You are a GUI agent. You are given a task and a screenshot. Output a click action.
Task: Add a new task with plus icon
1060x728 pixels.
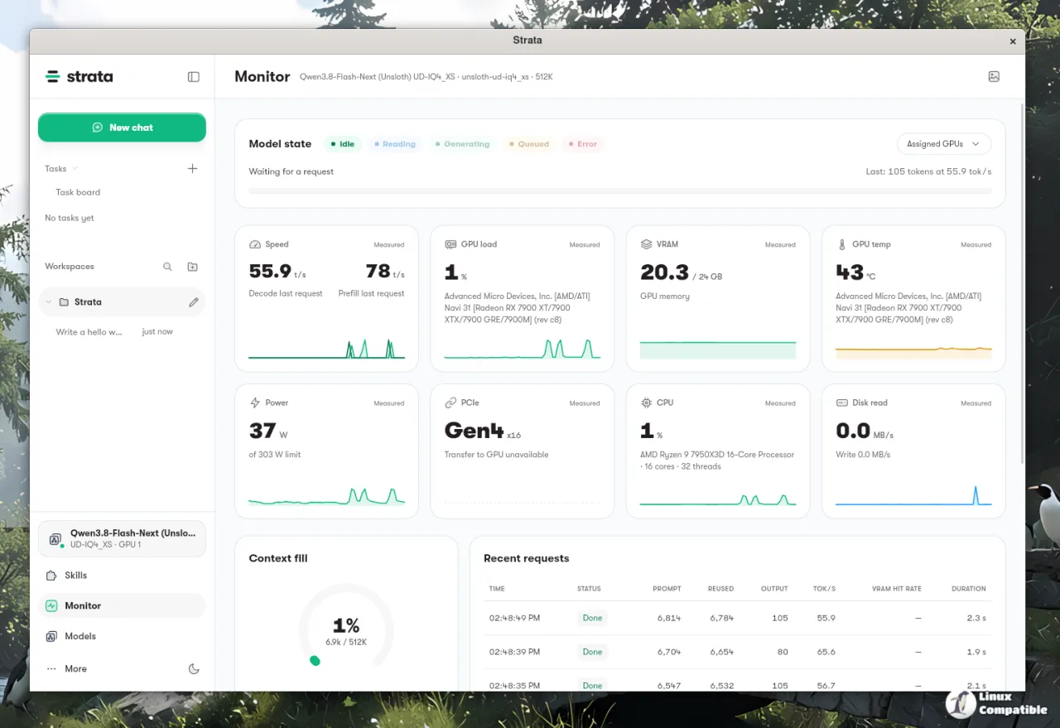192,168
